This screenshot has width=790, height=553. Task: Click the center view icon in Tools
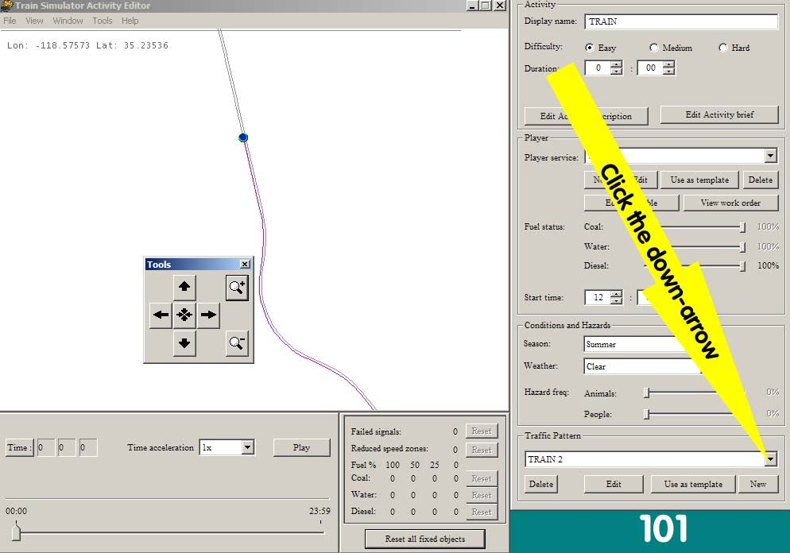(x=184, y=315)
